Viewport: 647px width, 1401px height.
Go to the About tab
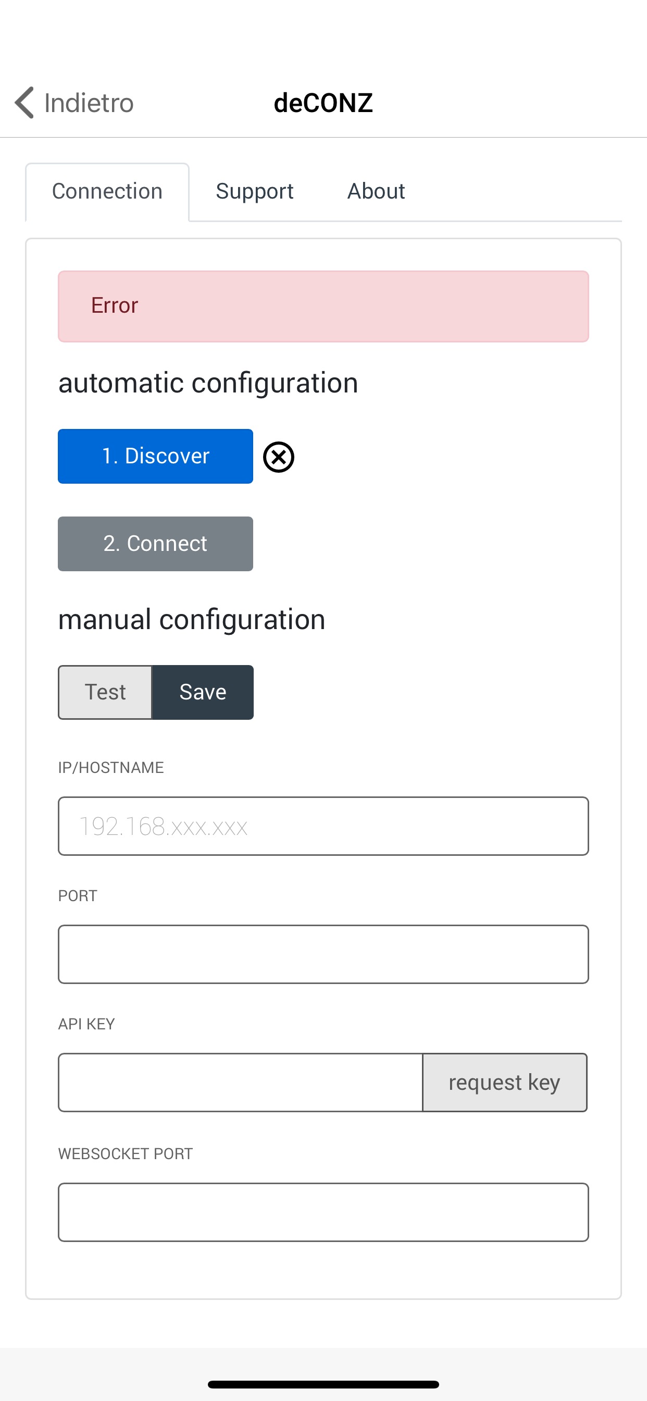click(x=376, y=191)
